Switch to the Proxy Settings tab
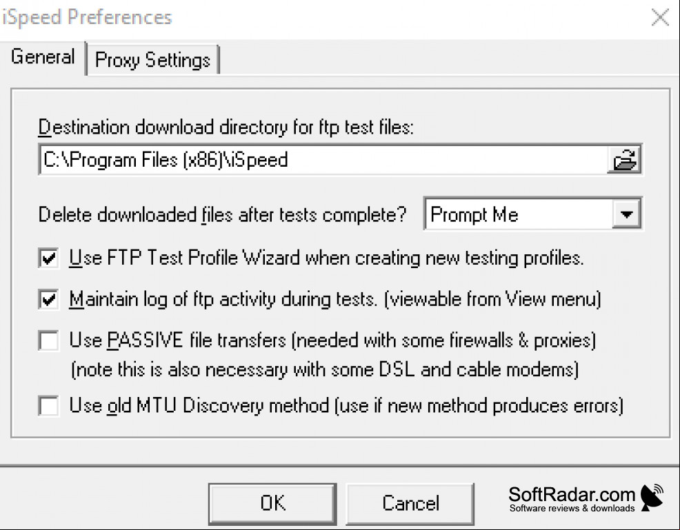680x530 pixels. pos(152,60)
